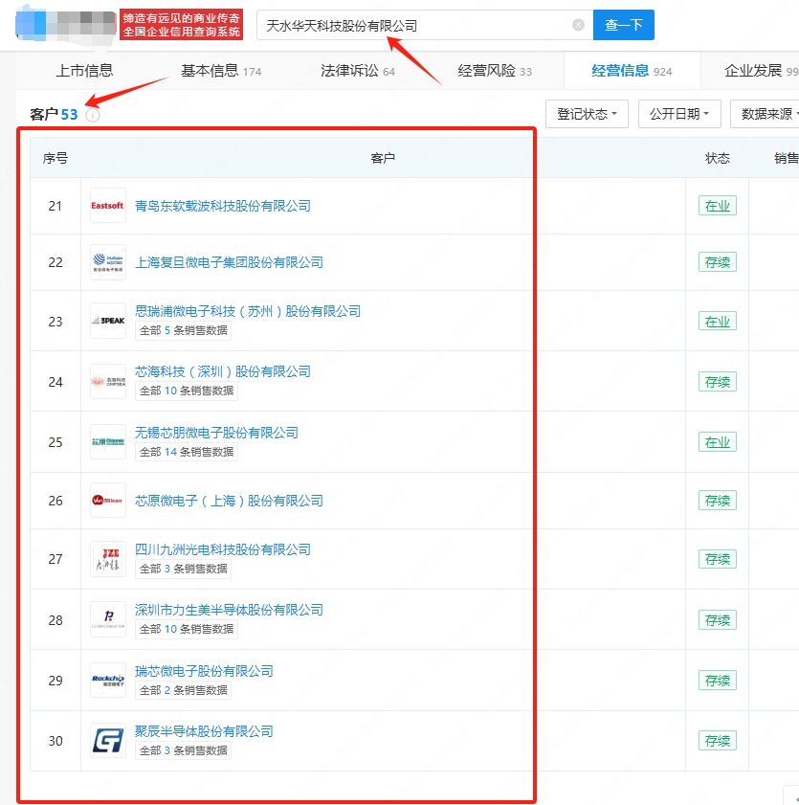Screen dimensions: 799x805
Task: Open the Chipsea logo in row 24
Action: pyautogui.click(x=108, y=382)
